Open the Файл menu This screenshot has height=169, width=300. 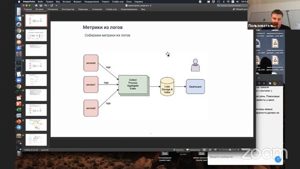click(40, 1)
